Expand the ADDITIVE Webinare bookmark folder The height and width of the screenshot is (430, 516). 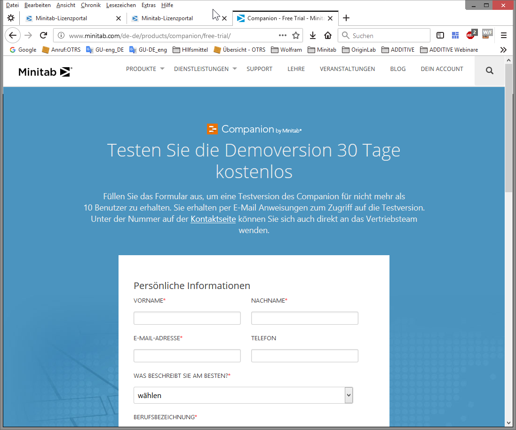449,50
